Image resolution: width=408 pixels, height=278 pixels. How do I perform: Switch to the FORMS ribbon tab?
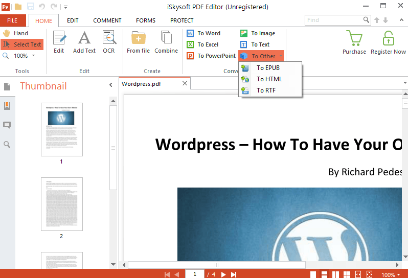(x=146, y=20)
